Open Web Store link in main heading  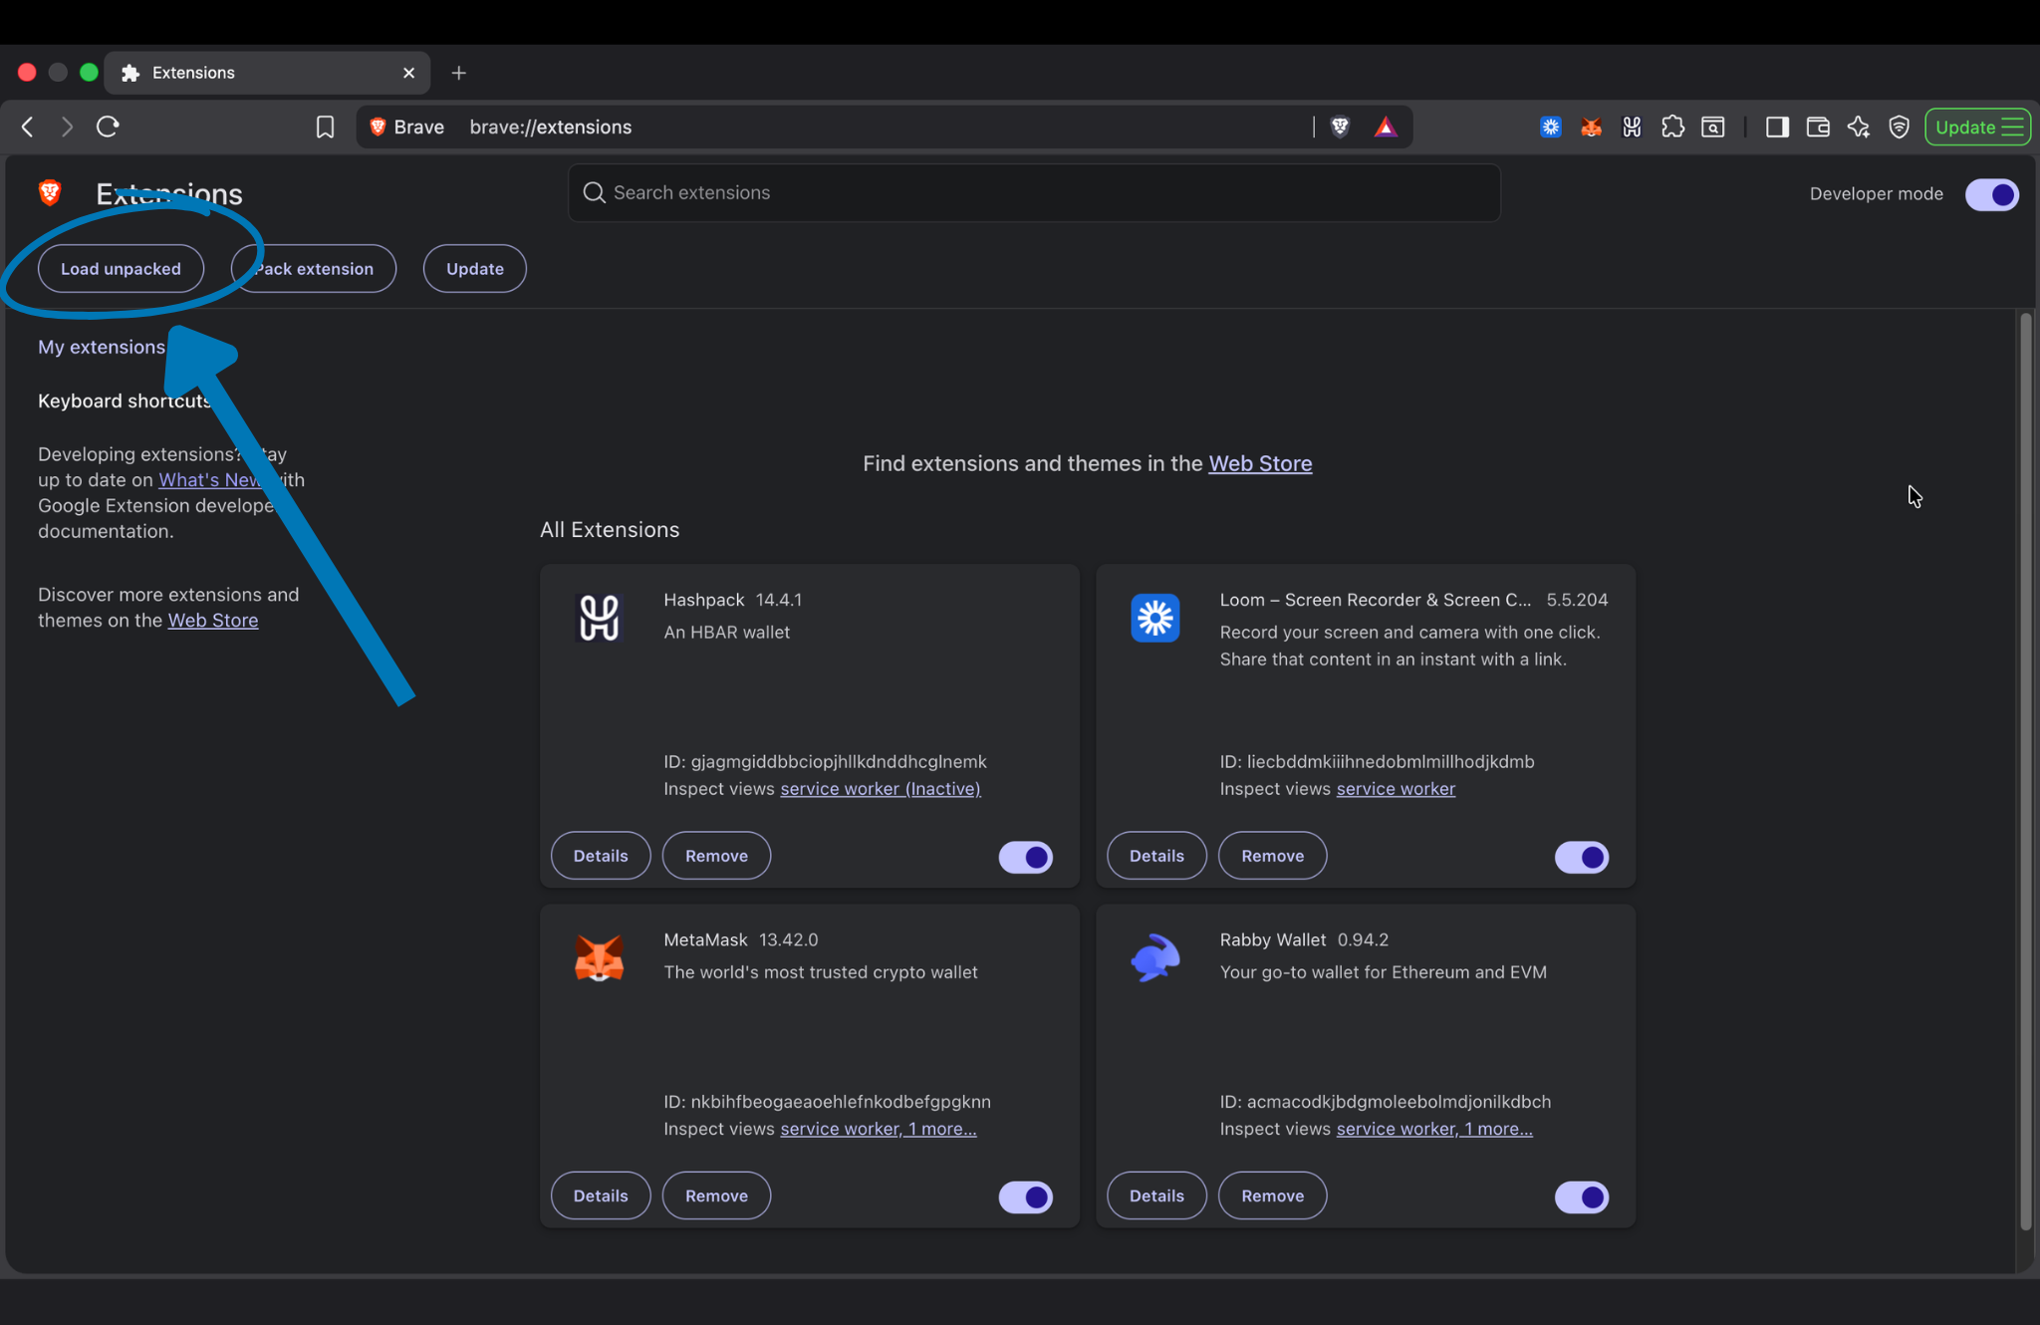[1260, 463]
